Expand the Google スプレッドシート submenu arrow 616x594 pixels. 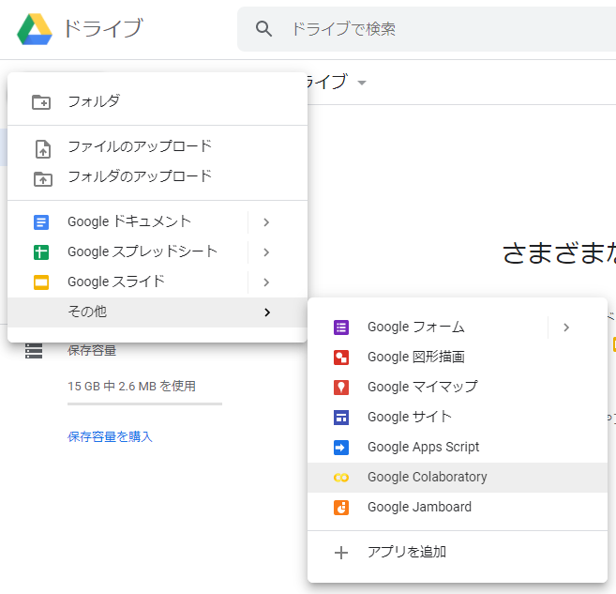coord(266,252)
